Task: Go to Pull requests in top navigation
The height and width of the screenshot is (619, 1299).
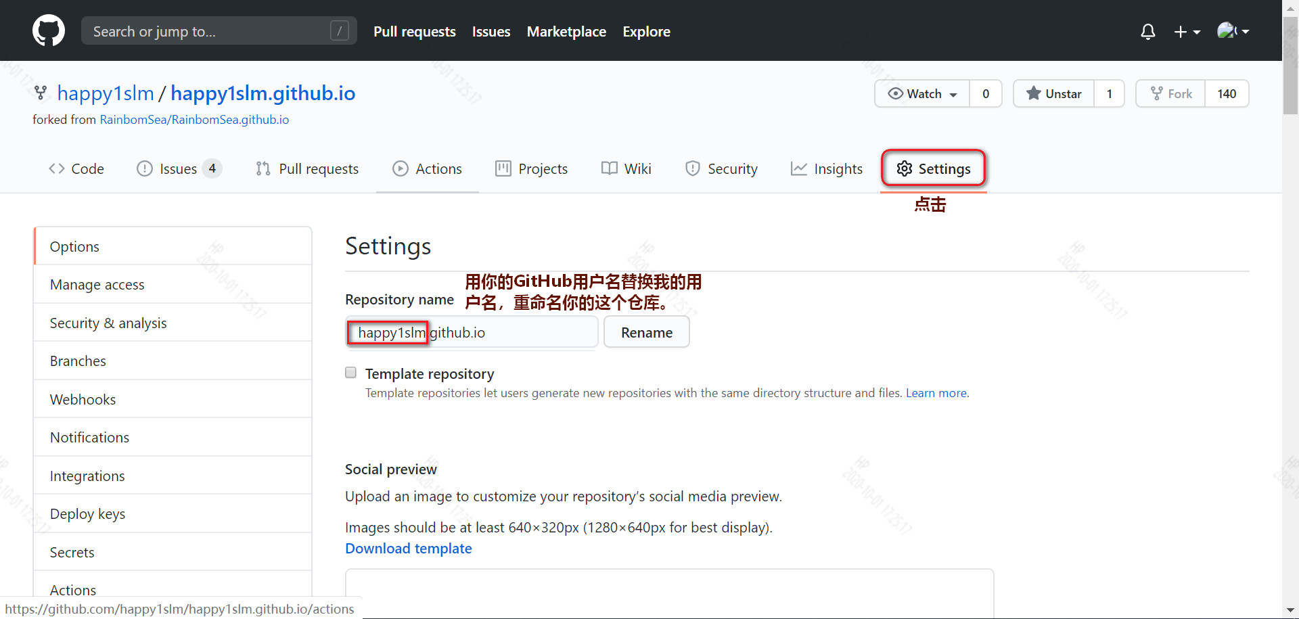Action: click(415, 31)
